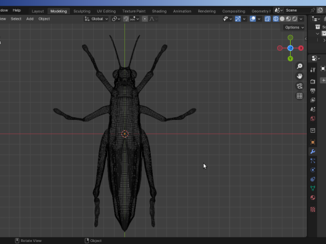Open the proportional falloff dropdown

click(153, 19)
